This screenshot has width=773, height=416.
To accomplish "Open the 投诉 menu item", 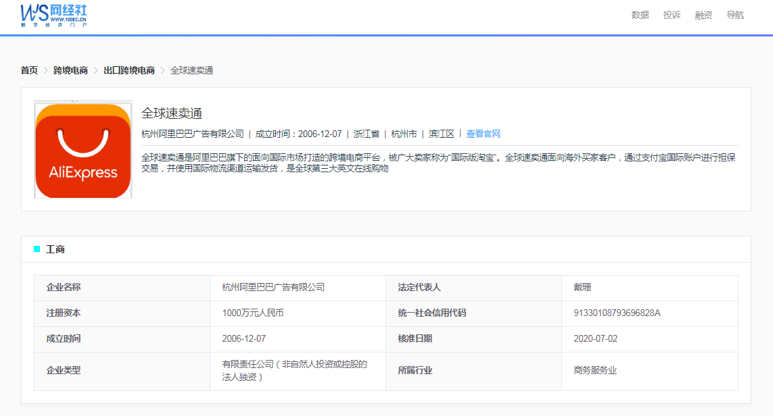I will click(x=671, y=14).
